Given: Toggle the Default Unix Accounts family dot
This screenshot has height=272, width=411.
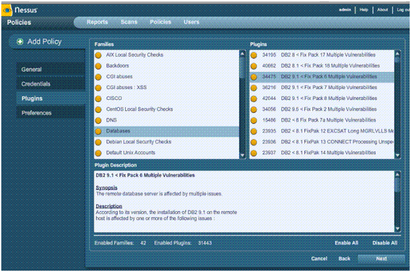Looking at the screenshot, I should (98, 153).
